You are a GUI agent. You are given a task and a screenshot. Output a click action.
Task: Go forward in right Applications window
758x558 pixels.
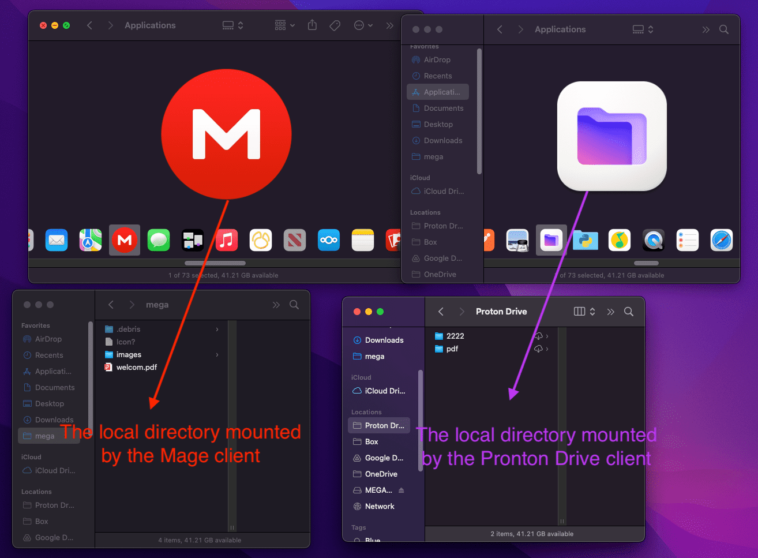pos(520,29)
